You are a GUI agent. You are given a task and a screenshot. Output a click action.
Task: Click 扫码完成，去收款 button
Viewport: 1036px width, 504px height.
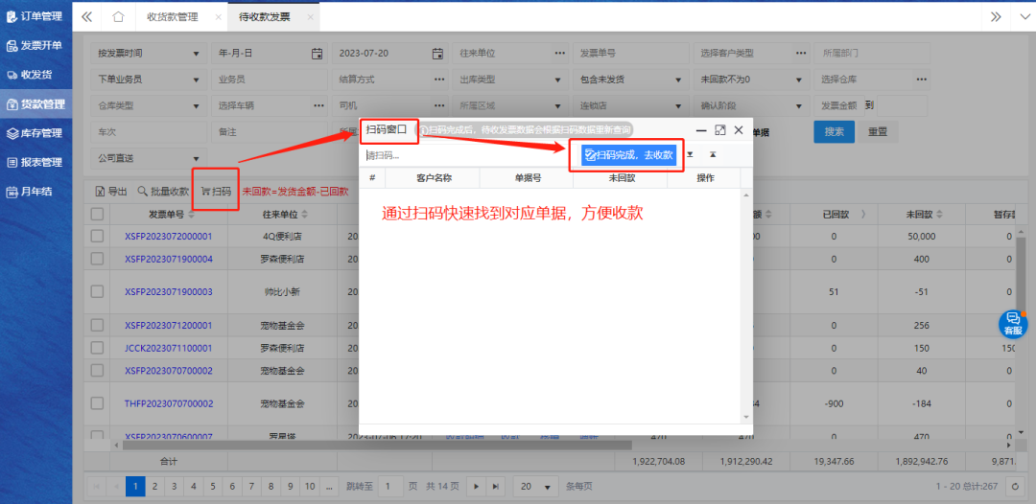629,155
